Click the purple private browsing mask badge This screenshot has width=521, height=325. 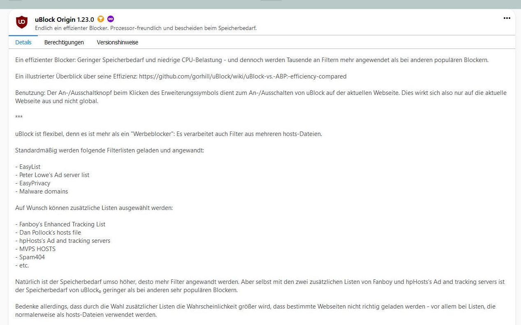coord(111,19)
